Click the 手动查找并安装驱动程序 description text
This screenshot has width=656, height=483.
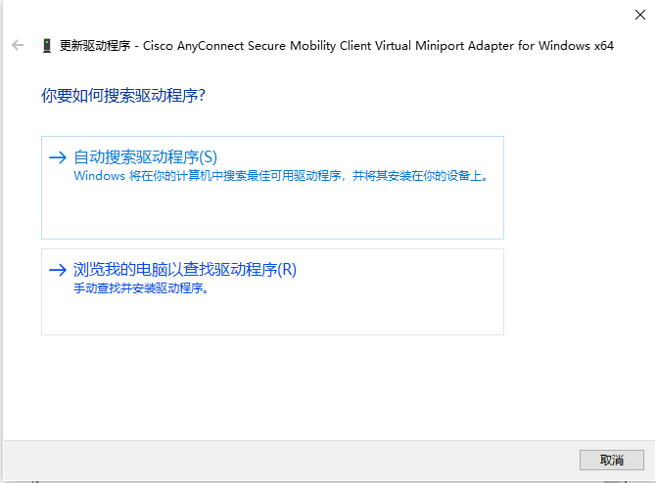(x=141, y=289)
